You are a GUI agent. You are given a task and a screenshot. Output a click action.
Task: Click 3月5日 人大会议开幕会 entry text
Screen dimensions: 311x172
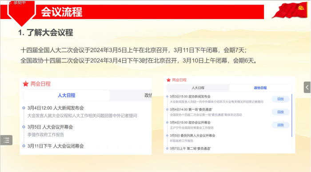pyautogui.click(x=50, y=127)
